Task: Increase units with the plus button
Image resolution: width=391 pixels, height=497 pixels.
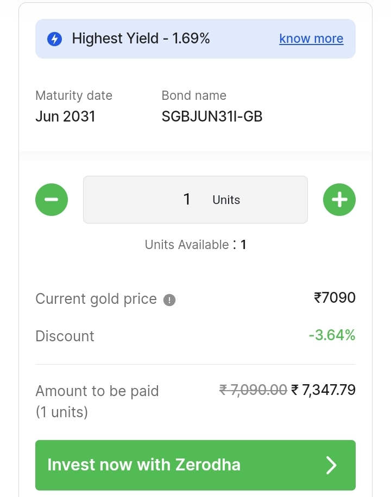Action: coord(339,200)
